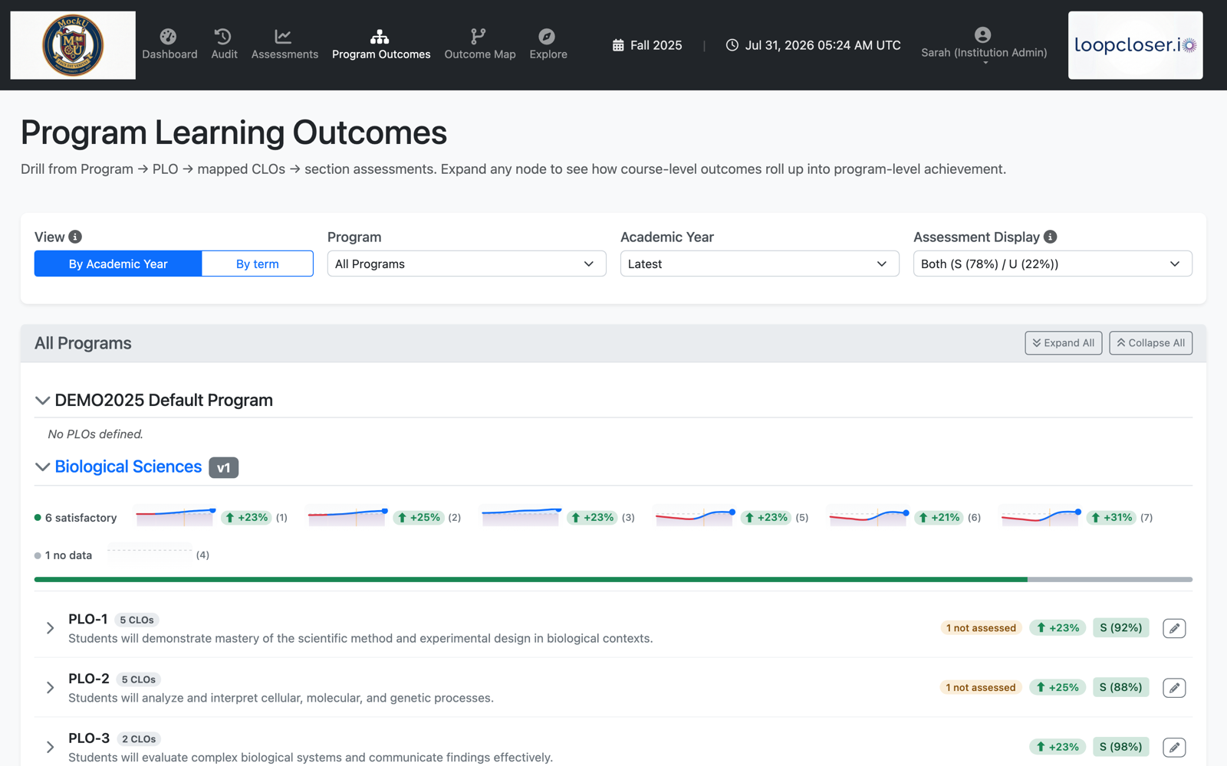Click the All Programs panel heading
The image size is (1227, 766).
click(x=83, y=343)
